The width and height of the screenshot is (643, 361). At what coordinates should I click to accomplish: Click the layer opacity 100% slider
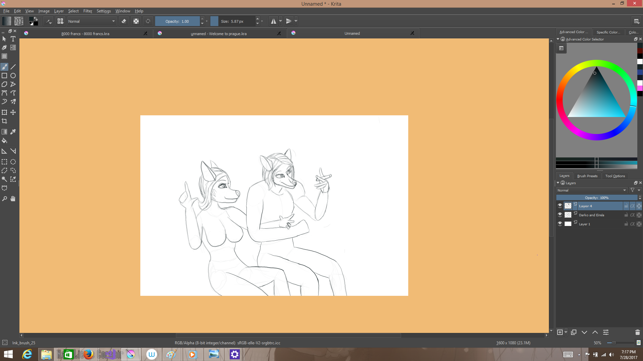596,198
